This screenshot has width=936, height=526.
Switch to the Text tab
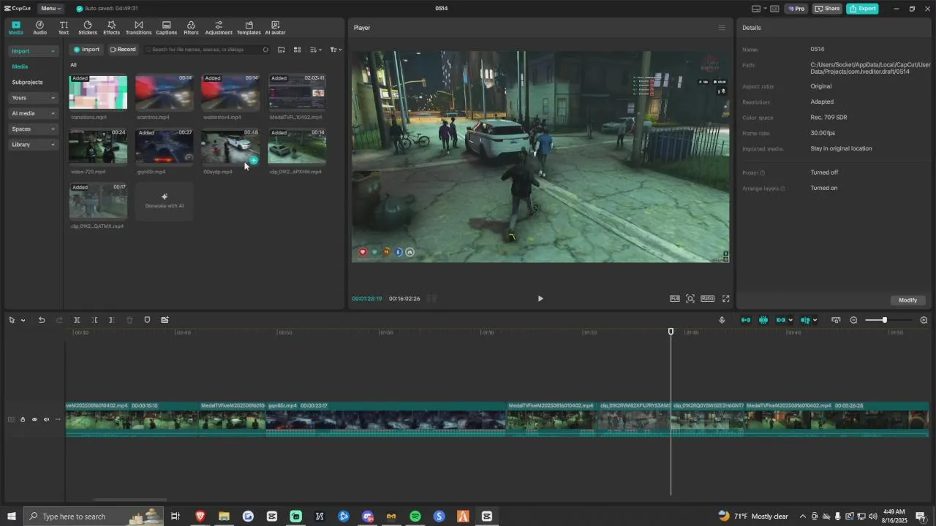(x=64, y=28)
